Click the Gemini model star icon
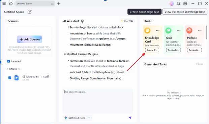This screenshot has height=124, width=209. click(66, 118)
